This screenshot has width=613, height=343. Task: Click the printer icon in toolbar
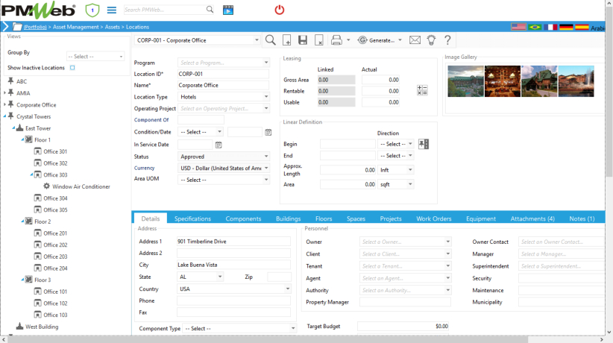(x=336, y=40)
